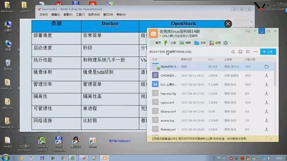Open the three-dots more options menu

pos(256,52)
